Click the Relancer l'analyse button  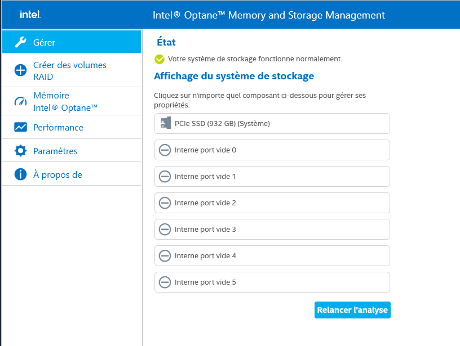pyautogui.click(x=352, y=310)
